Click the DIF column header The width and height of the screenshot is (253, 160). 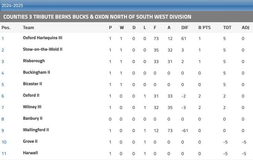click(185, 28)
